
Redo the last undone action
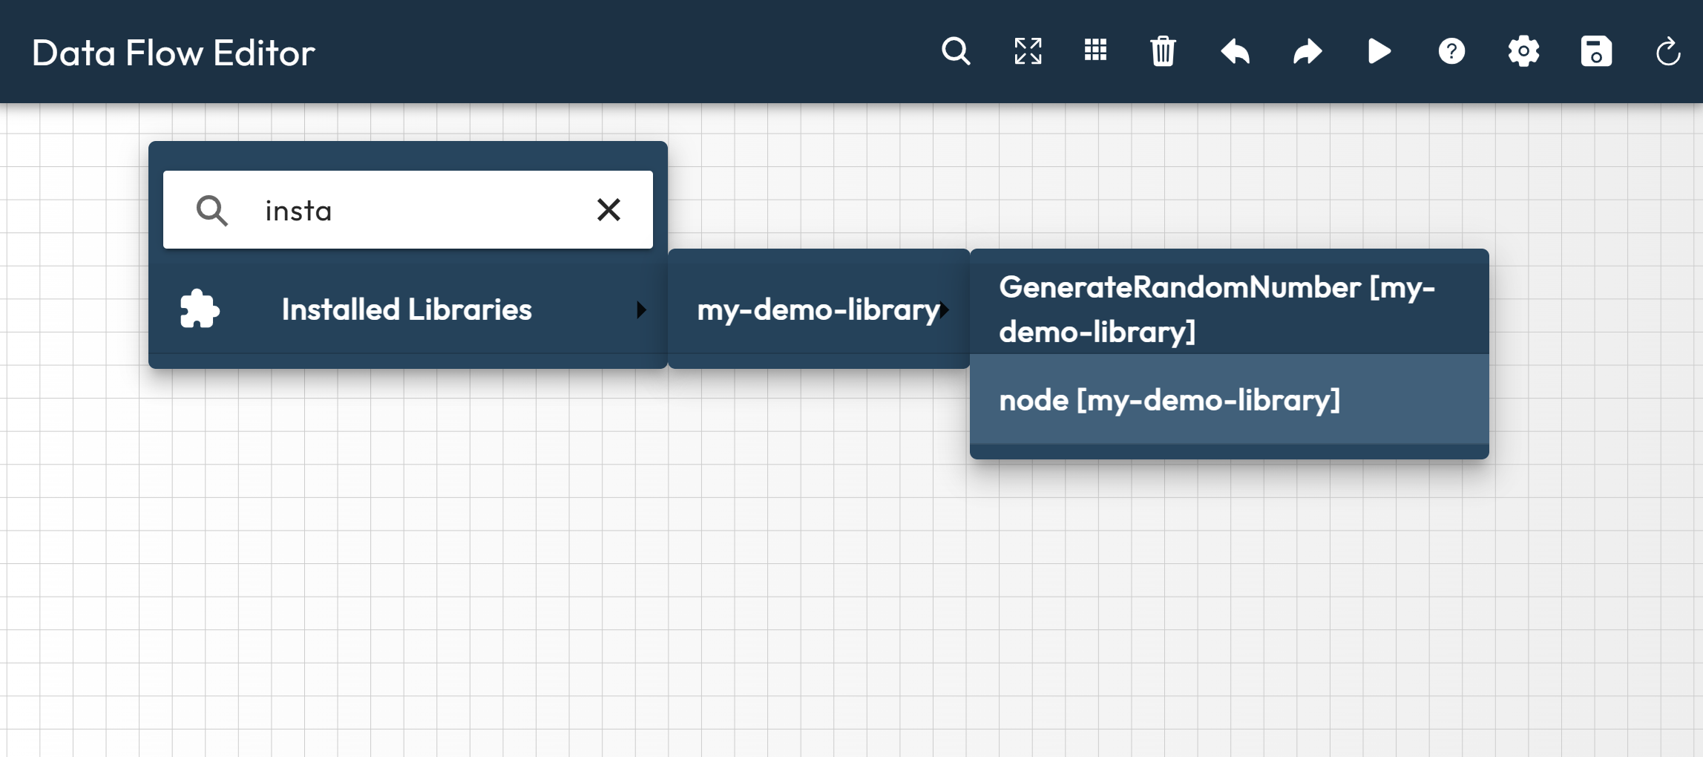(1307, 52)
